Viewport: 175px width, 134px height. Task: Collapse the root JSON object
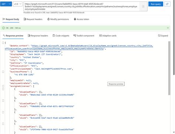(x=3, y=43)
